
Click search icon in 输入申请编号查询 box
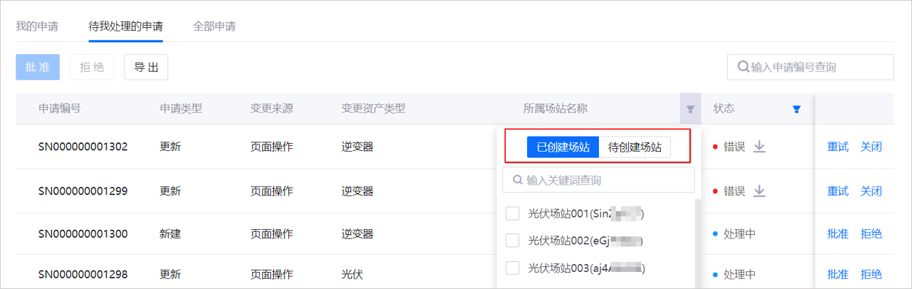coord(743,67)
